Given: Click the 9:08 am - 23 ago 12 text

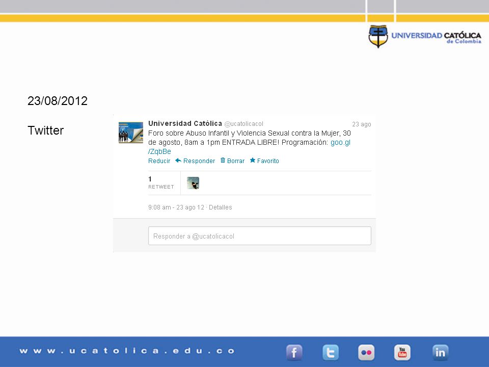Looking at the screenshot, I should coord(176,207).
